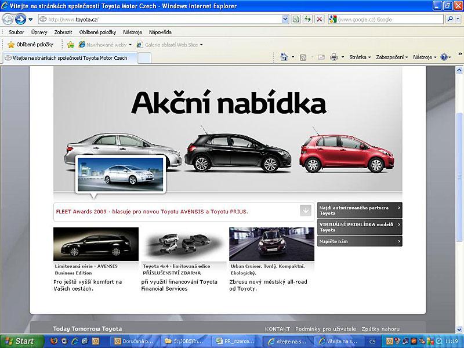Open the Nástroje command bar menu

click(x=425, y=57)
